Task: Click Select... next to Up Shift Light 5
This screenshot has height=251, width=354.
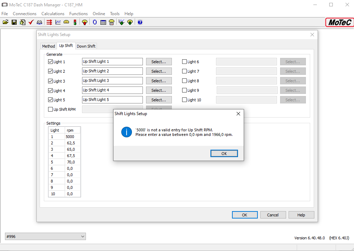Action: 159,100
